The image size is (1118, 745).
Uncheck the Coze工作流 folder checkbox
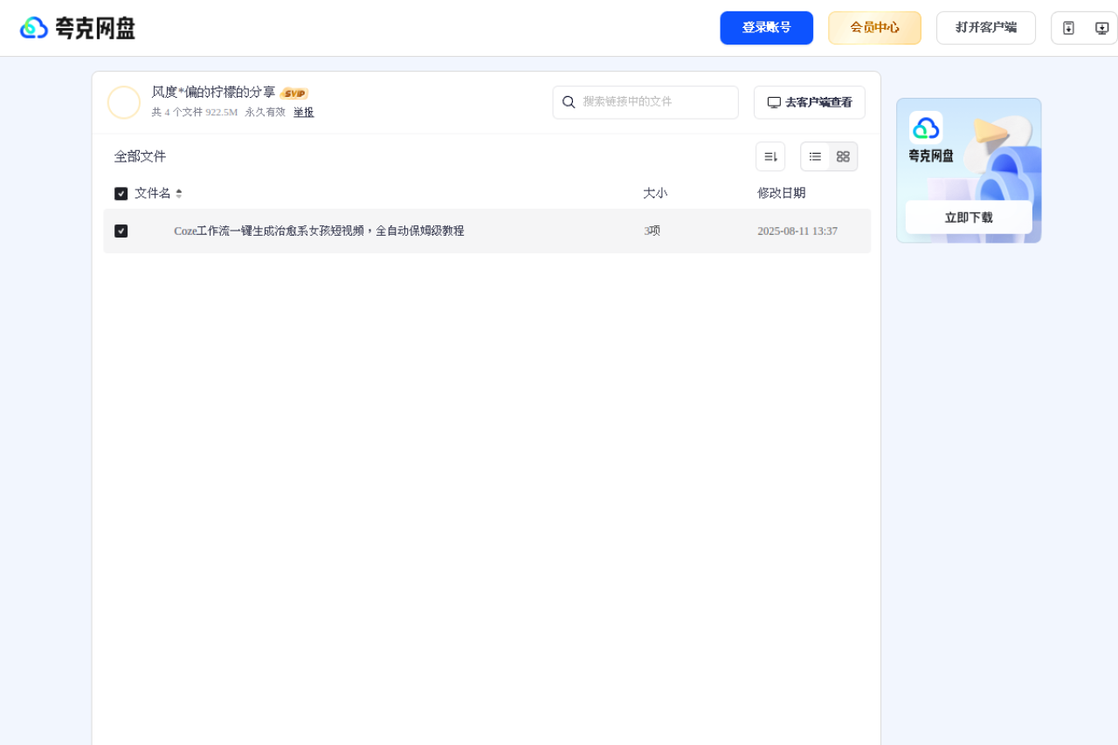coord(121,231)
